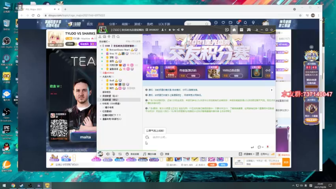Screen dimensions: 336x189
Task: Click the share icon in YY channel header
Action: (178, 30)
